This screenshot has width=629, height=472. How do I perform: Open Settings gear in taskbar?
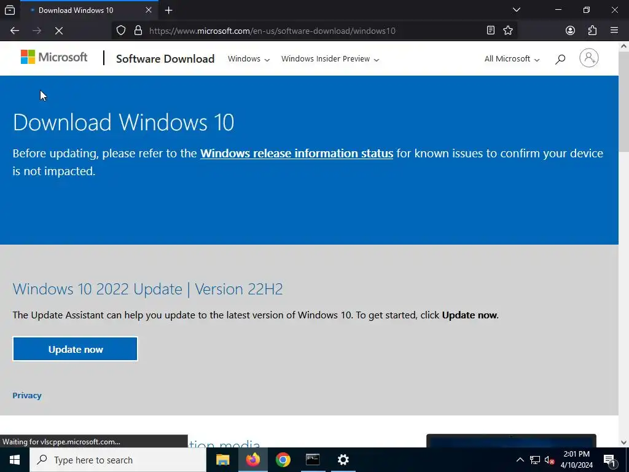tap(343, 460)
